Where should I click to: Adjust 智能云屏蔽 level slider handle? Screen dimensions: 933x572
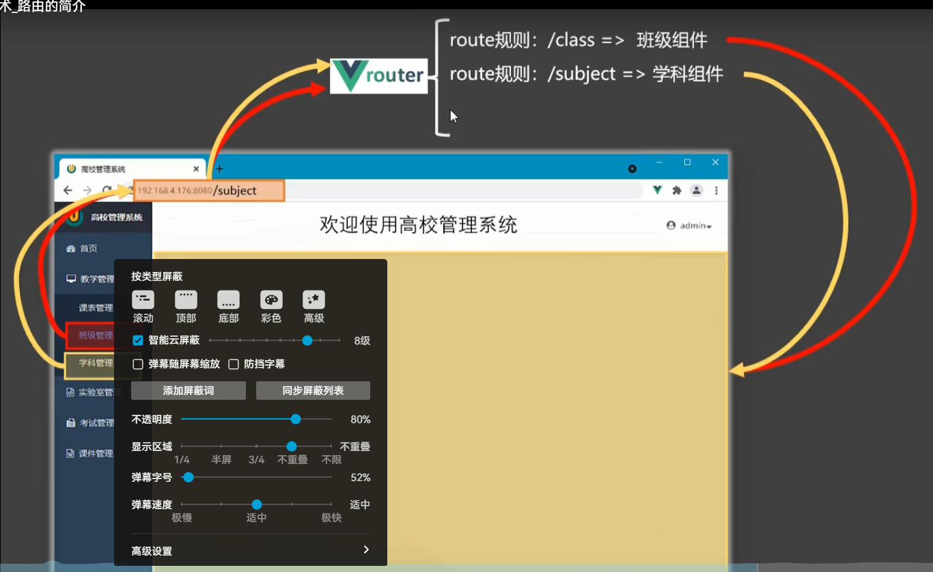pyautogui.click(x=307, y=340)
